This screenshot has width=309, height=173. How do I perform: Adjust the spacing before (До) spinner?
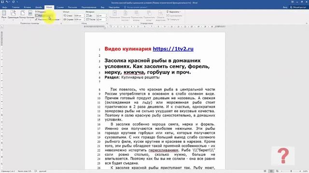point(106,15)
